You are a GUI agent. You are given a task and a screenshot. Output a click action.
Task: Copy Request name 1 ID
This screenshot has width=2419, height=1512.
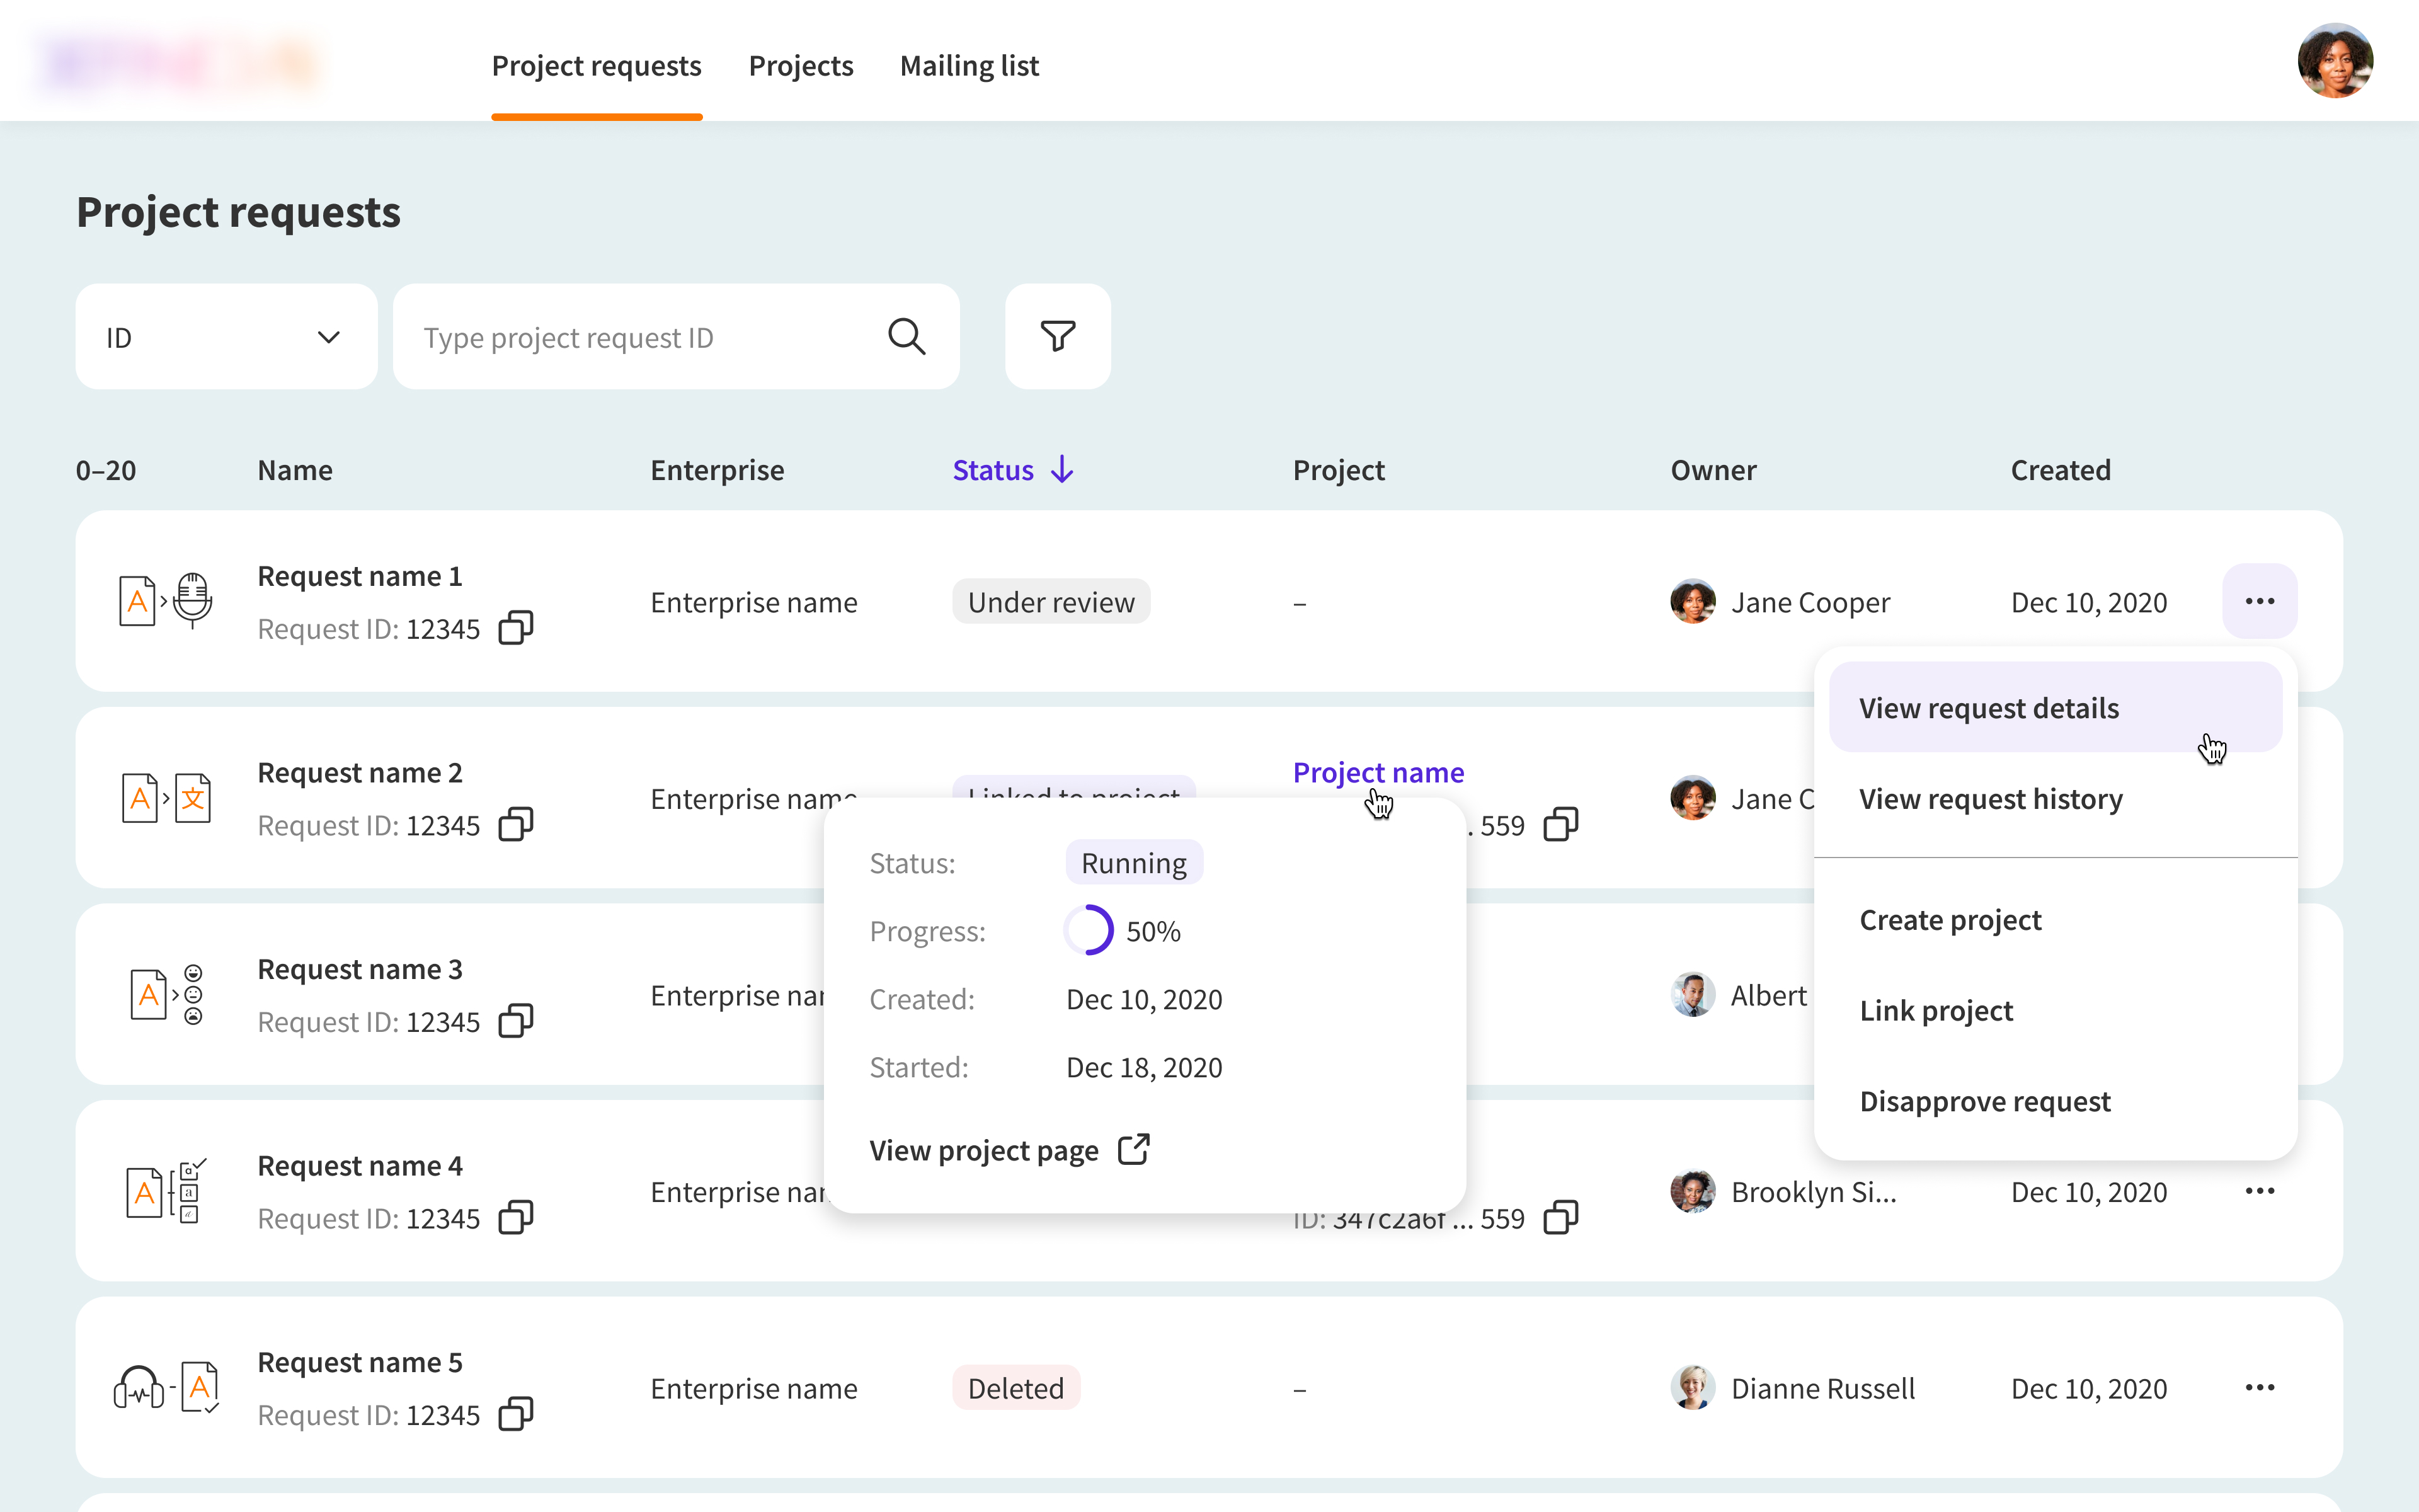[x=516, y=628]
